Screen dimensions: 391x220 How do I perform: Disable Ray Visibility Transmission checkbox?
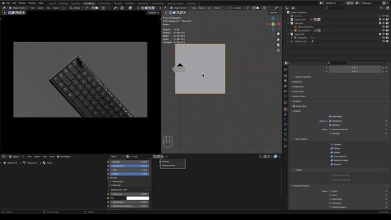coord(332,156)
